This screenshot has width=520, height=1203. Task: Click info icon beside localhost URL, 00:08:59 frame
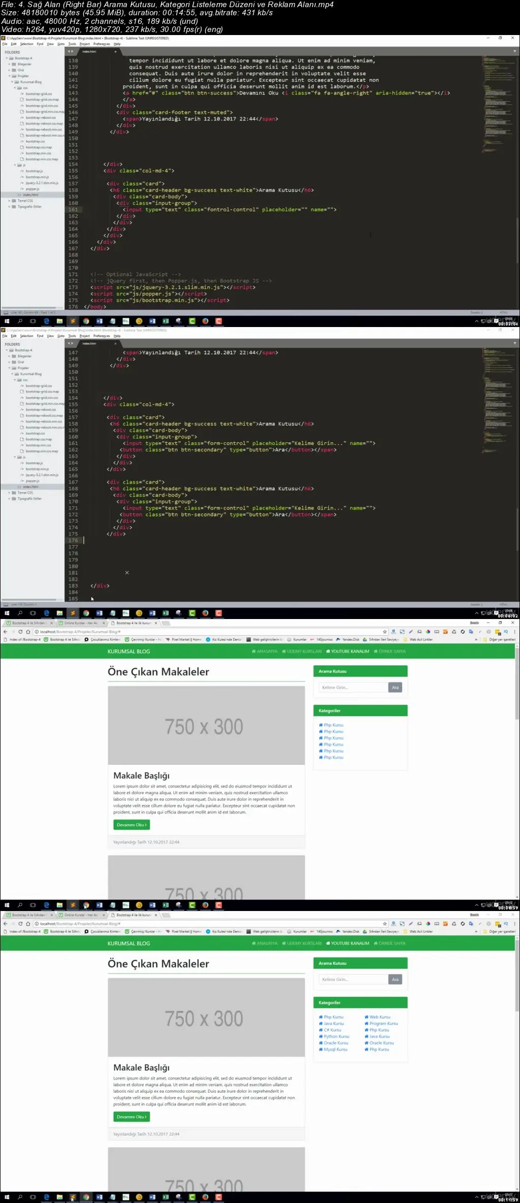point(37,632)
